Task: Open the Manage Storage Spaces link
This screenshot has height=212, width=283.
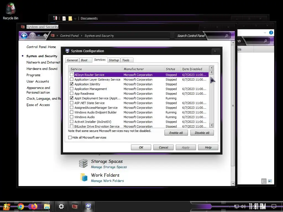Action: (109, 167)
